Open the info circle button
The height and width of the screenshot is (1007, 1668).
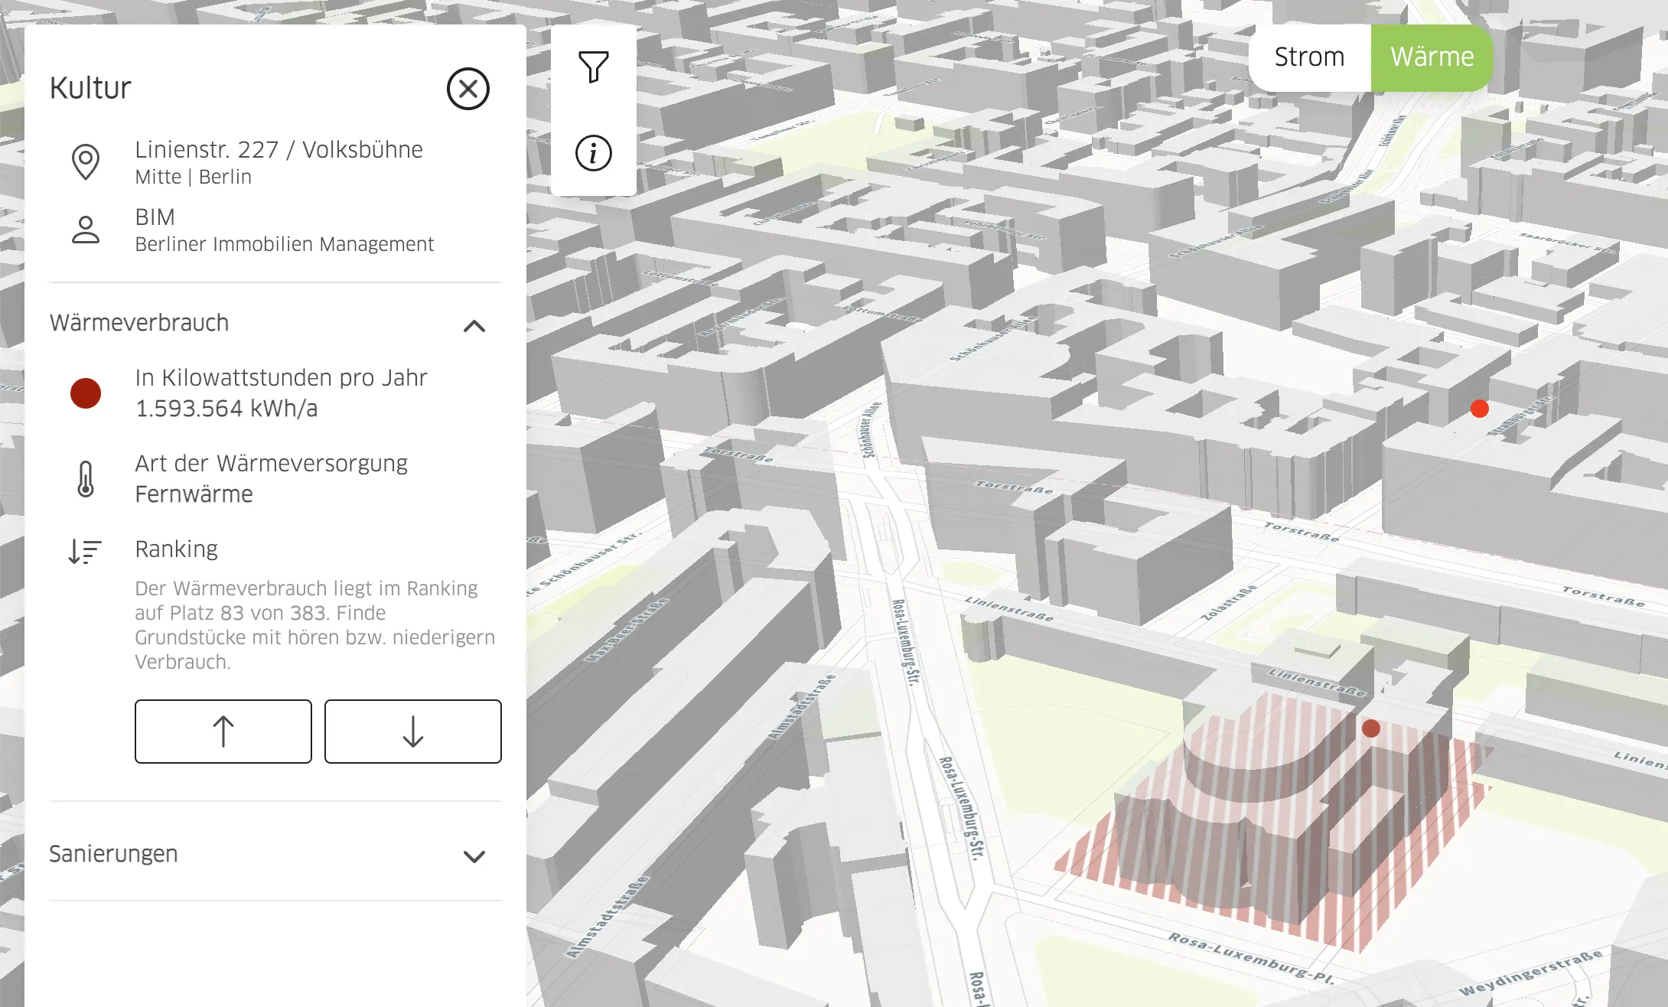point(594,153)
